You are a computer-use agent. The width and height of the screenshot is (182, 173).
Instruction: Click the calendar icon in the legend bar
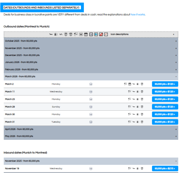pyautogui.click(x=86, y=34)
